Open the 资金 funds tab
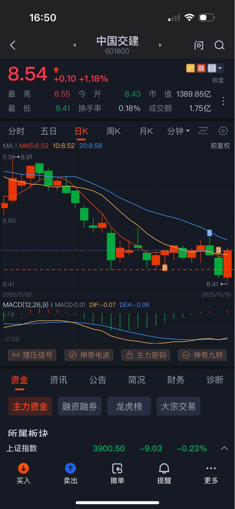Image resolution: width=235 pixels, height=509 pixels. pyautogui.click(x=20, y=380)
